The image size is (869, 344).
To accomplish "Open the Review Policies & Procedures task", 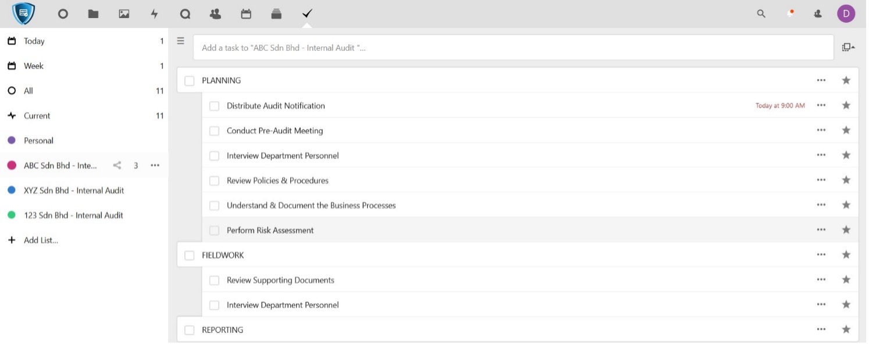I will (277, 181).
